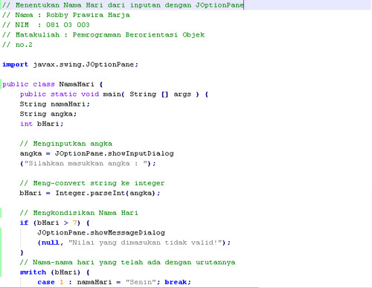Place cursor on 'import javax.swing.JOptionPane;' line
372x288 pixels.
click(70, 65)
